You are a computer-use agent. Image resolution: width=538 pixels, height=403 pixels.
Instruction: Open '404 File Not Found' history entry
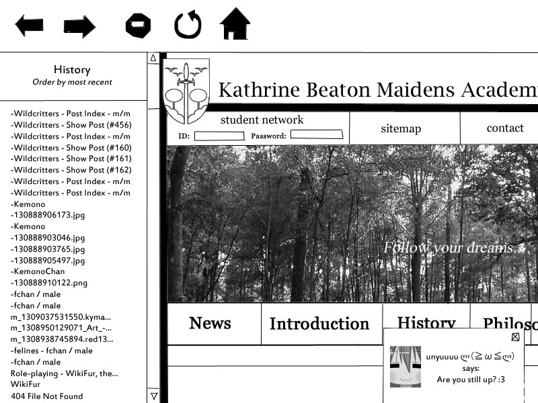(47, 396)
